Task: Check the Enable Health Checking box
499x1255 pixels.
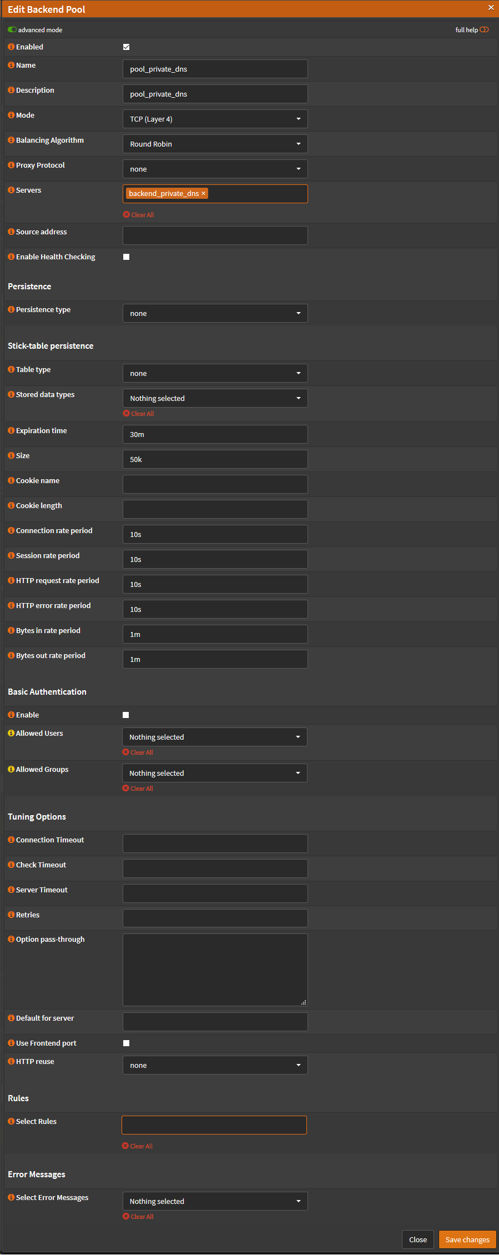Action: point(126,257)
